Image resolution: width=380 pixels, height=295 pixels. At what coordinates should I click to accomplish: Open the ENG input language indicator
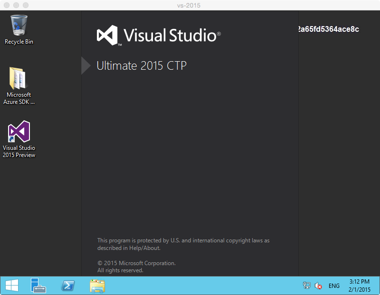point(334,286)
